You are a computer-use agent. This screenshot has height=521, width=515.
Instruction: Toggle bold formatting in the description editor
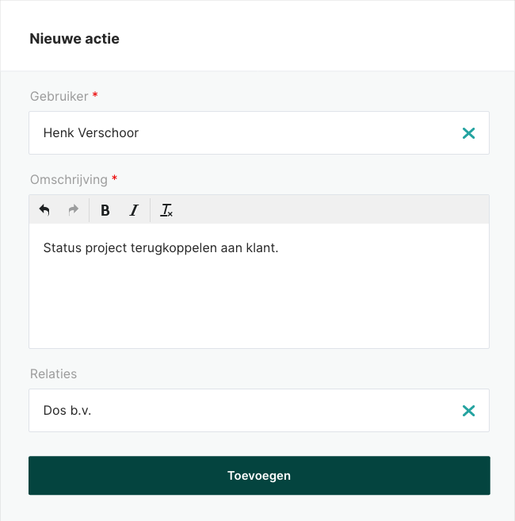[105, 210]
